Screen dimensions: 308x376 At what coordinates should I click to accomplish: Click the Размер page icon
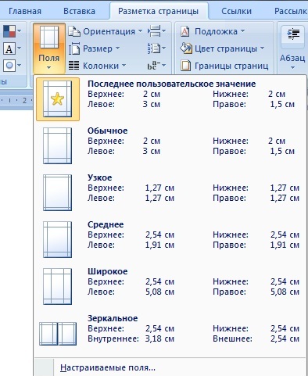(74, 48)
